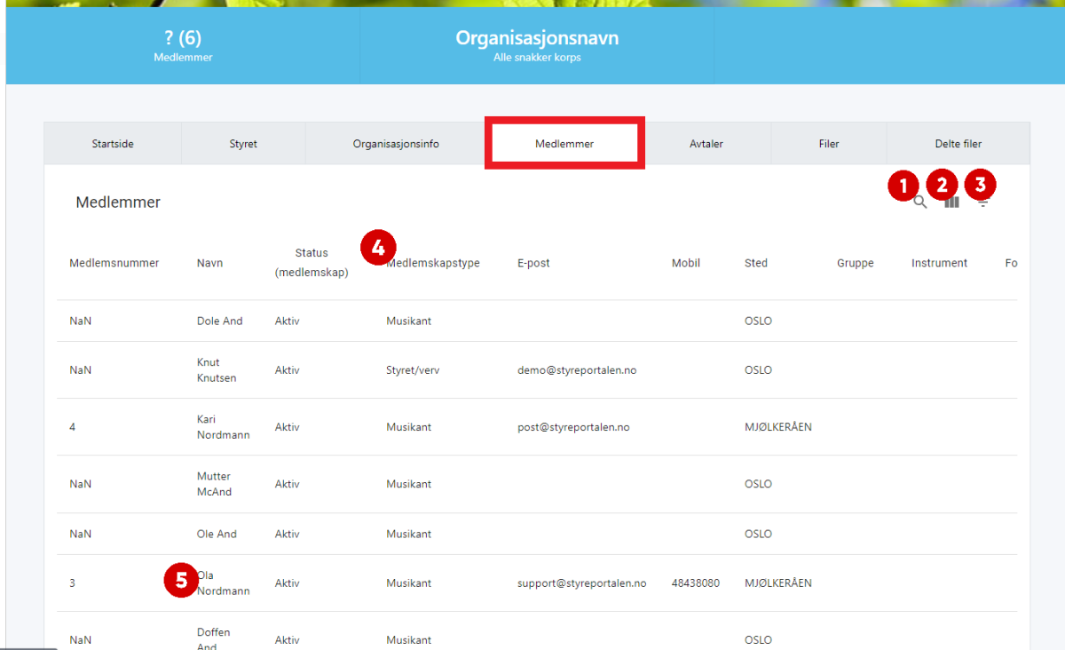The image size is (1065, 650).
Task: Go to the Avtaler tab
Action: coord(706,144)
